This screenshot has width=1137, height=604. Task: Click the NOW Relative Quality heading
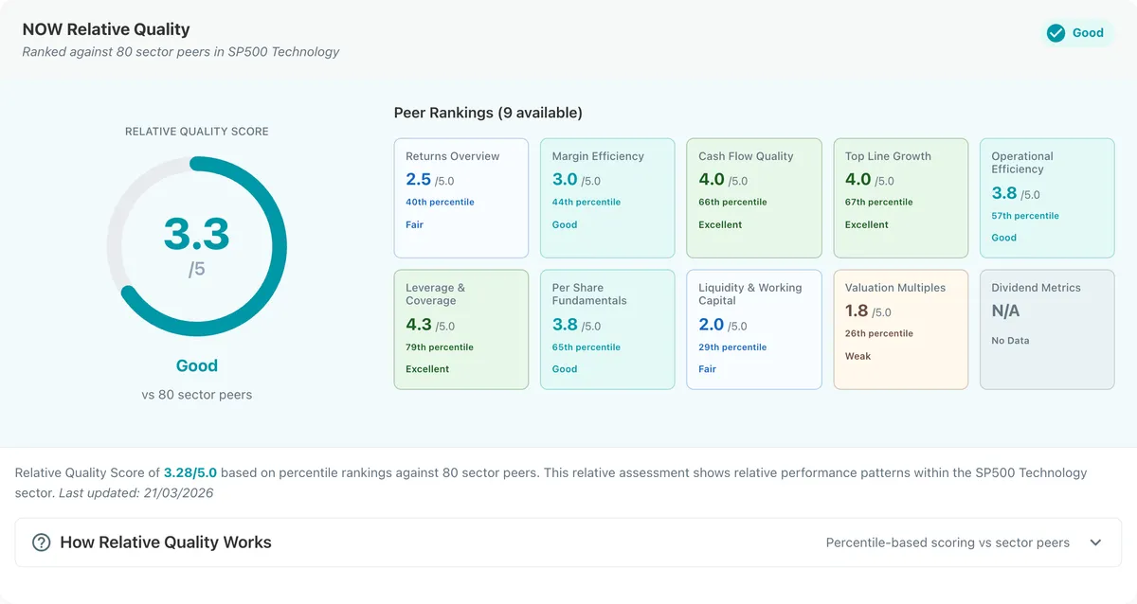(106, 29)
